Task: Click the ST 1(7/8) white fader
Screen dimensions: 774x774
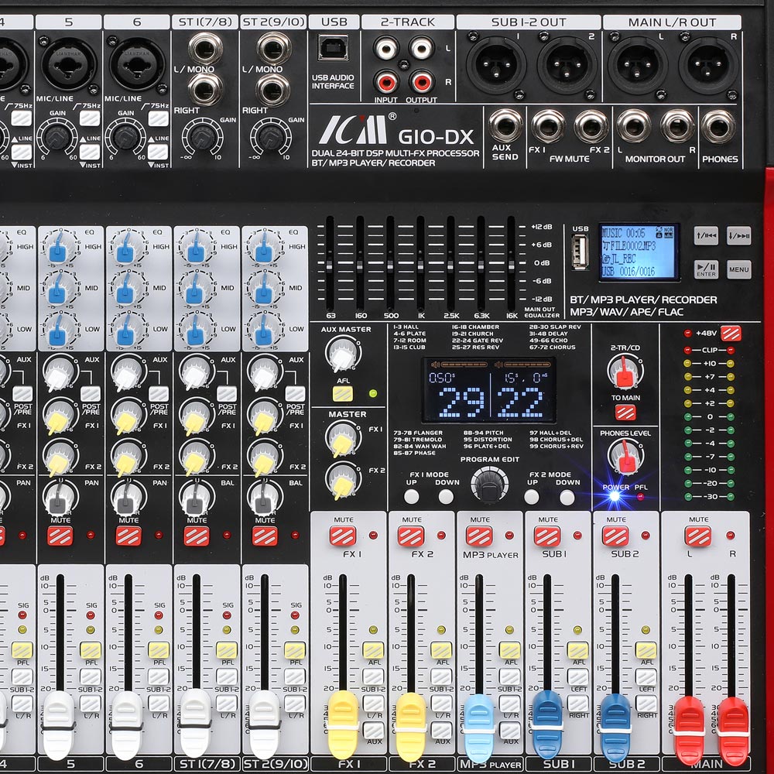Action: point(195,723)
